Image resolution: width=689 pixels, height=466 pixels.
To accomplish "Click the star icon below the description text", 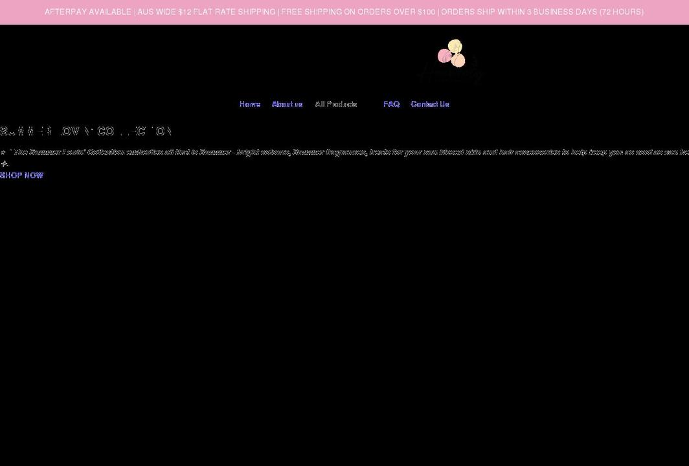I will pyautogui.click(x=5, y=163).
